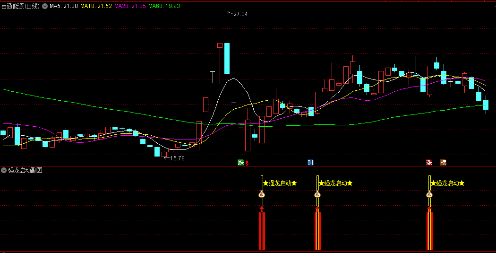The height and width of the screenshot is (253, 496).
Task: Click the 15.78 low price label
Action: tap(177, 158)
